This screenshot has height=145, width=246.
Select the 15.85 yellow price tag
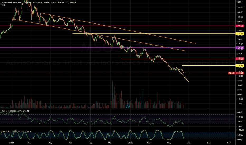240,66
